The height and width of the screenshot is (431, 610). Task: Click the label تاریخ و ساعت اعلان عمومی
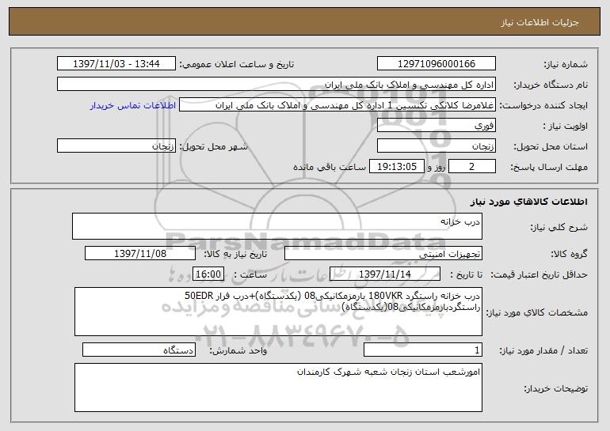pyautogui.click(x=237, y=65)
